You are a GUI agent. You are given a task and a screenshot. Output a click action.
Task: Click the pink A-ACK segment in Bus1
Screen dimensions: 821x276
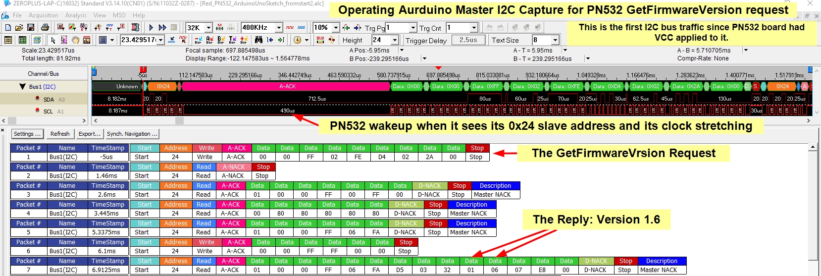coord(287,86)
